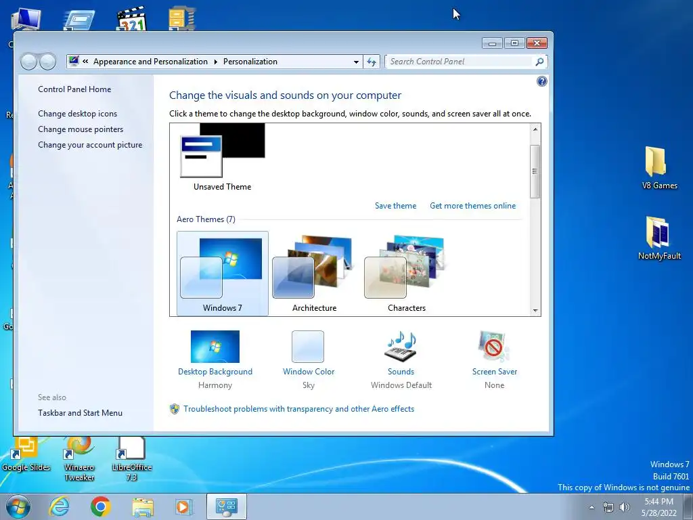Open the Google Slides desktop shortcut
This screenshot has height=520, width=693.
26,454
